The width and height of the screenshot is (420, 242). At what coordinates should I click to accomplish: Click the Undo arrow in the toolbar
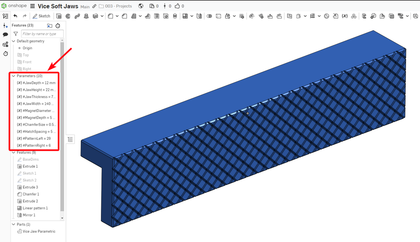(x=15, y=16)
